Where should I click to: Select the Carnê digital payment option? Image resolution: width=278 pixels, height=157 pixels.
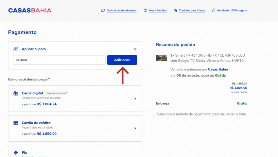[x=75, y=99]
